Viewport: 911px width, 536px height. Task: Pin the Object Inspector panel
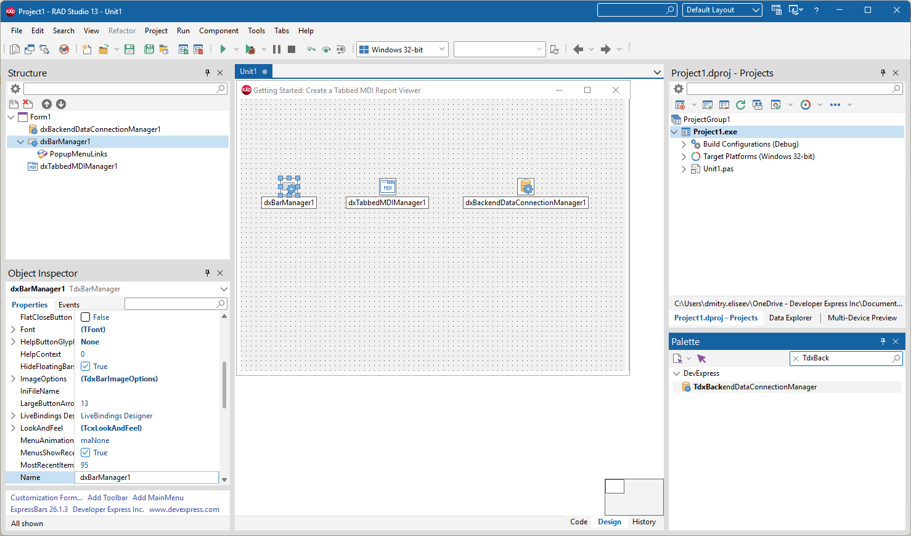point(208,273)
